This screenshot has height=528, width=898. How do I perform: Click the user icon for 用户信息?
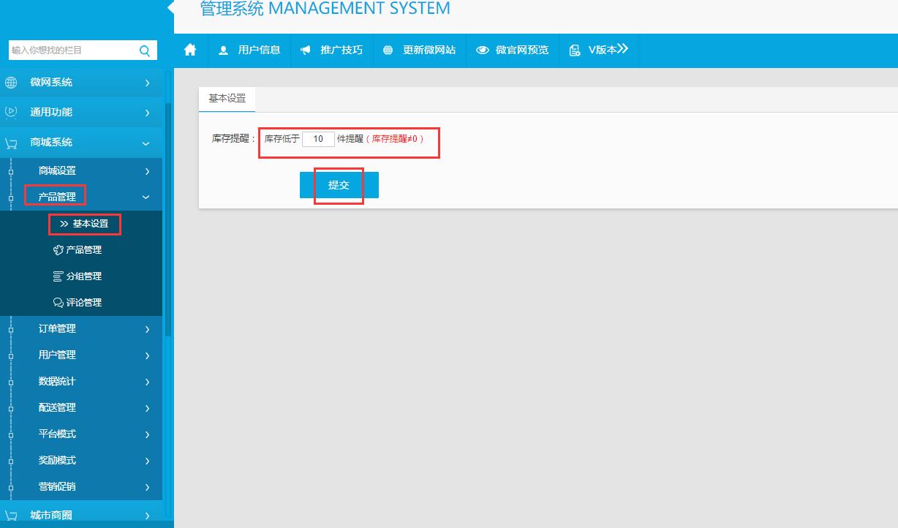(x=224, y=50)
